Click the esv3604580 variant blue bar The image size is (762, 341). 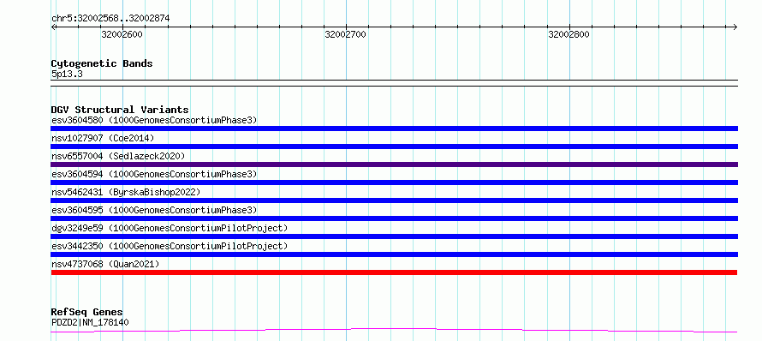tap(394, 129)
